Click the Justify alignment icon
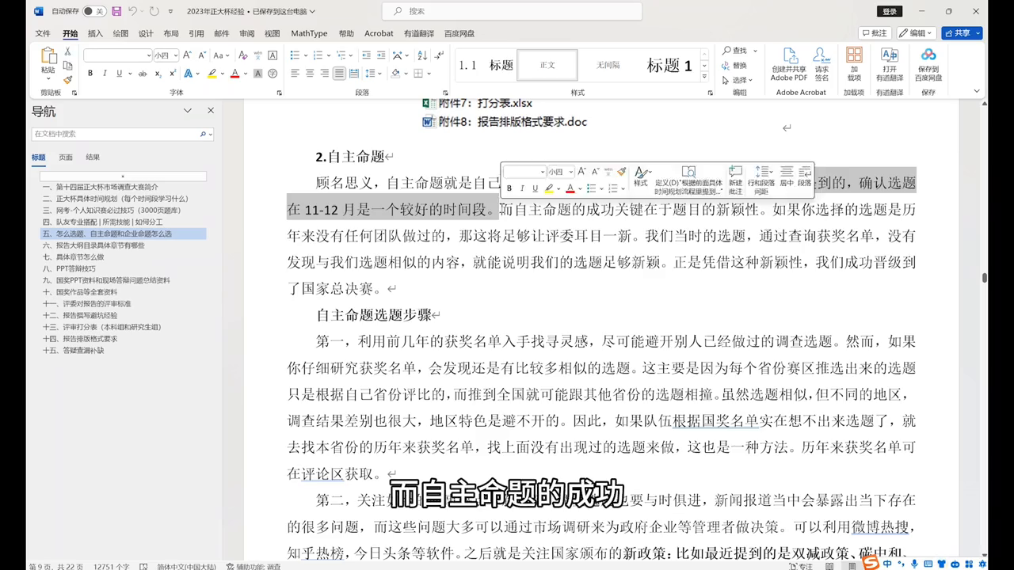The width and height of the screenshot is (1014, 570). (339, 74)
